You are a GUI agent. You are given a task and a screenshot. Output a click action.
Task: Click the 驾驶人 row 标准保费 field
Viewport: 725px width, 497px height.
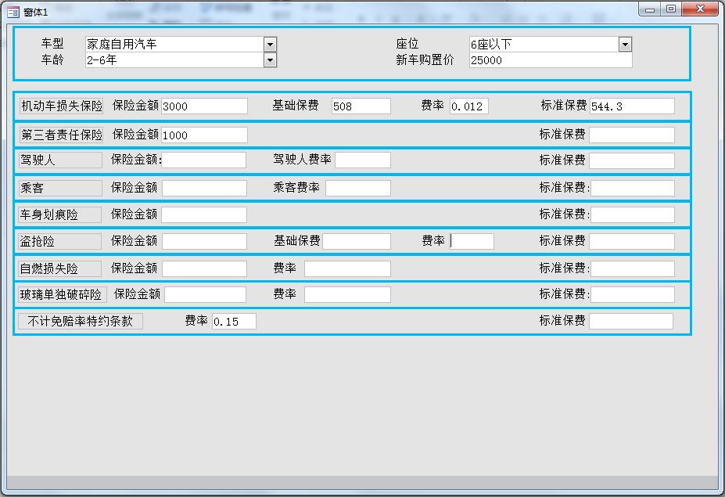pyautogui.click(x=632, y=160)
